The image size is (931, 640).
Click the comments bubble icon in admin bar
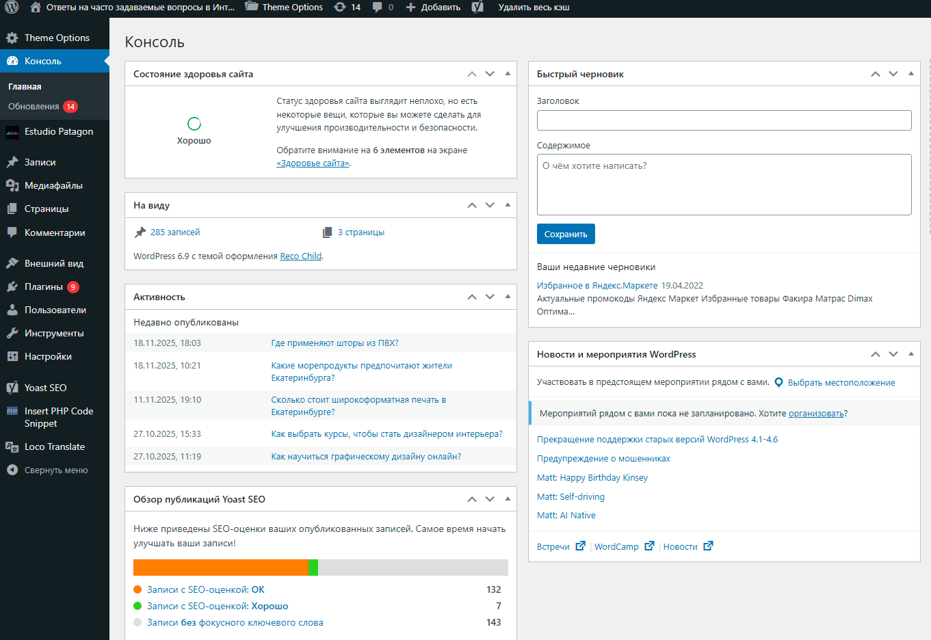pyautogui.click(x=378, y=8)
